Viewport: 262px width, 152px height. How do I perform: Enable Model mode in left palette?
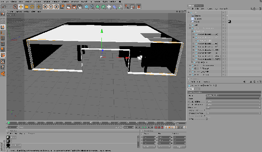(x=3, y=27)
